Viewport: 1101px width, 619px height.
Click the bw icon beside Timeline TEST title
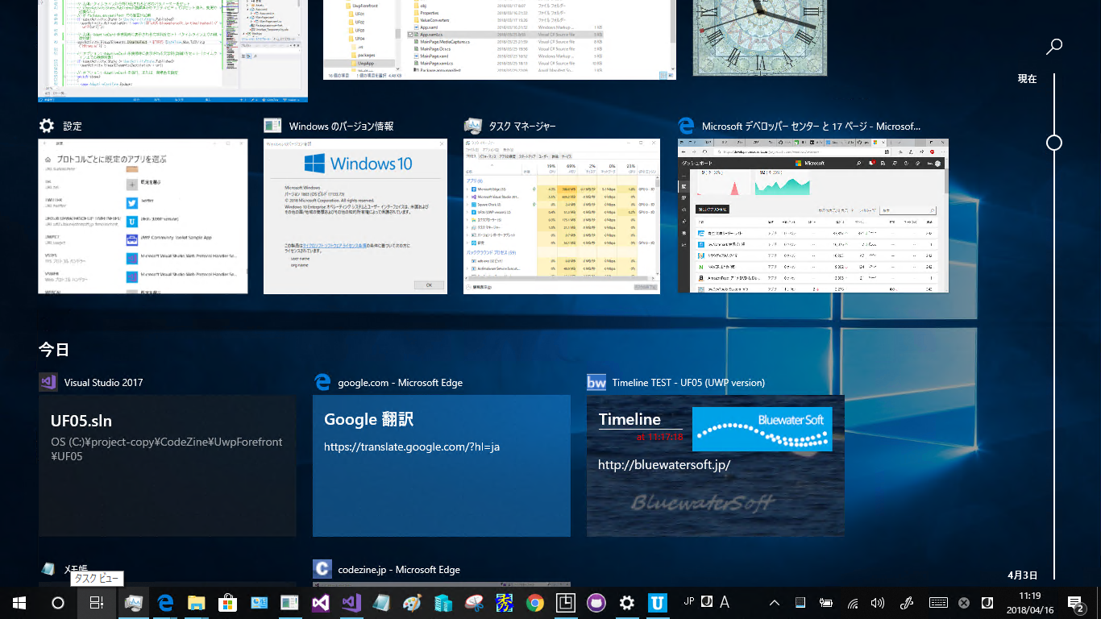click(x=596, y=383)
